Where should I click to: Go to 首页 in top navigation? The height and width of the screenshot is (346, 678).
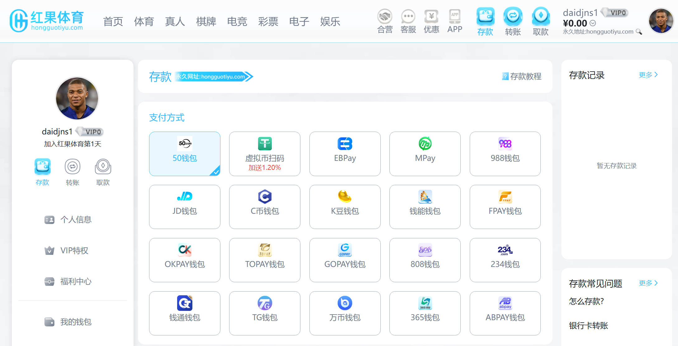pyautogui.click(x=113, y=21)
